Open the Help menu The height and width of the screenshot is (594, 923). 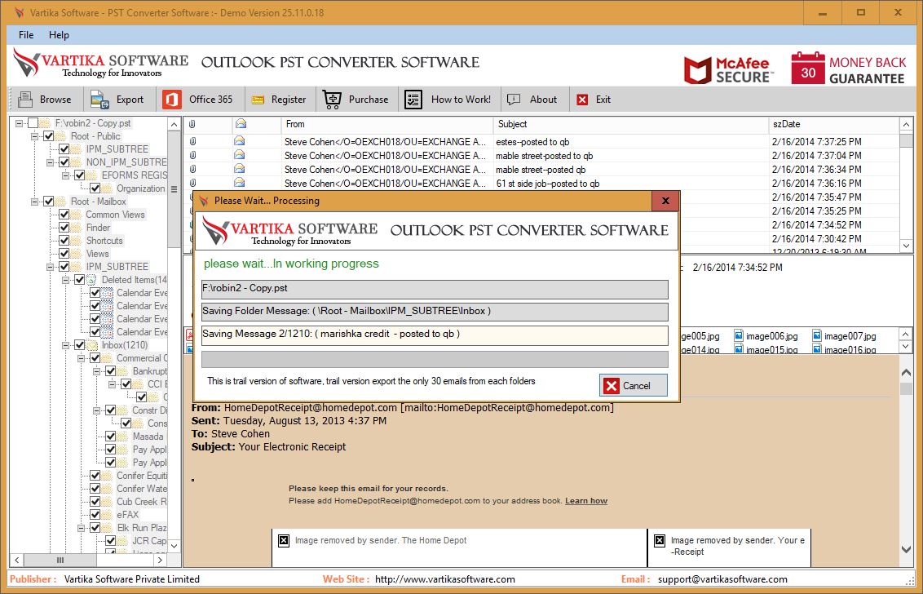[59, 35]
